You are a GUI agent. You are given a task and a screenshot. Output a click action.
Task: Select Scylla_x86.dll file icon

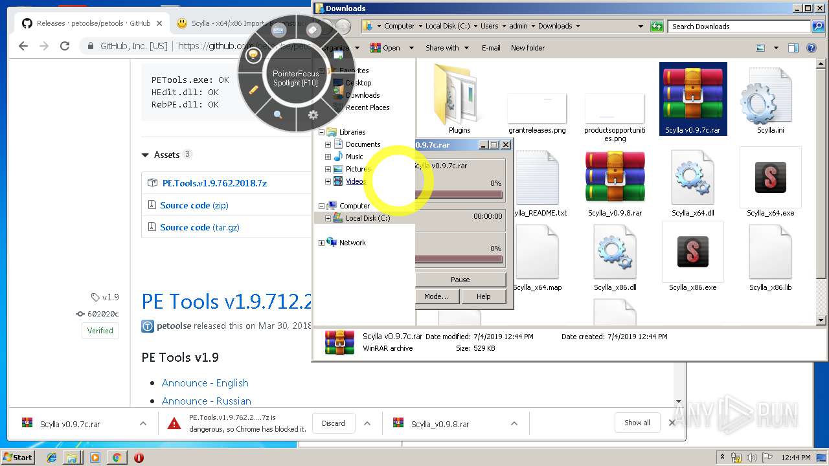point(615,253)
